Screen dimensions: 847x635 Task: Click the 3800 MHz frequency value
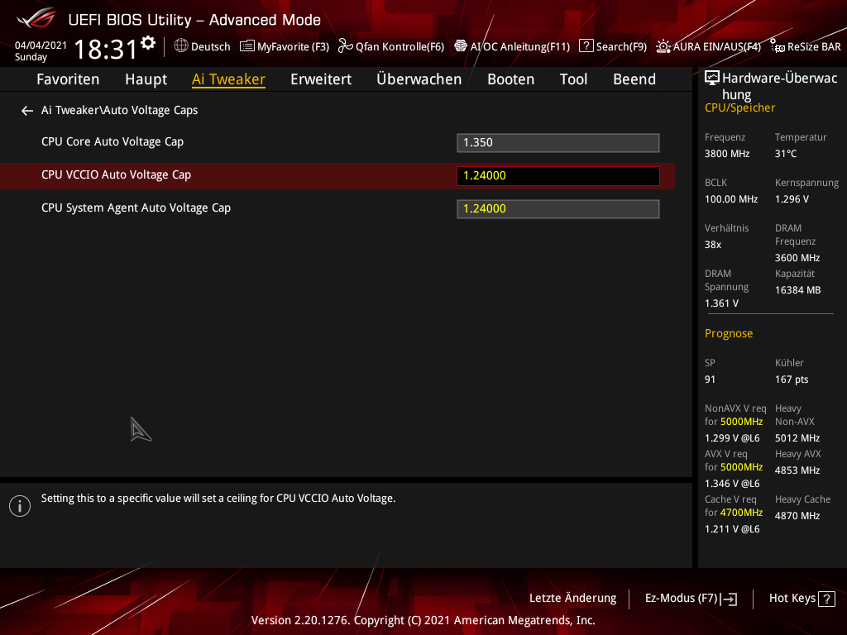click(x=727, y=154)
